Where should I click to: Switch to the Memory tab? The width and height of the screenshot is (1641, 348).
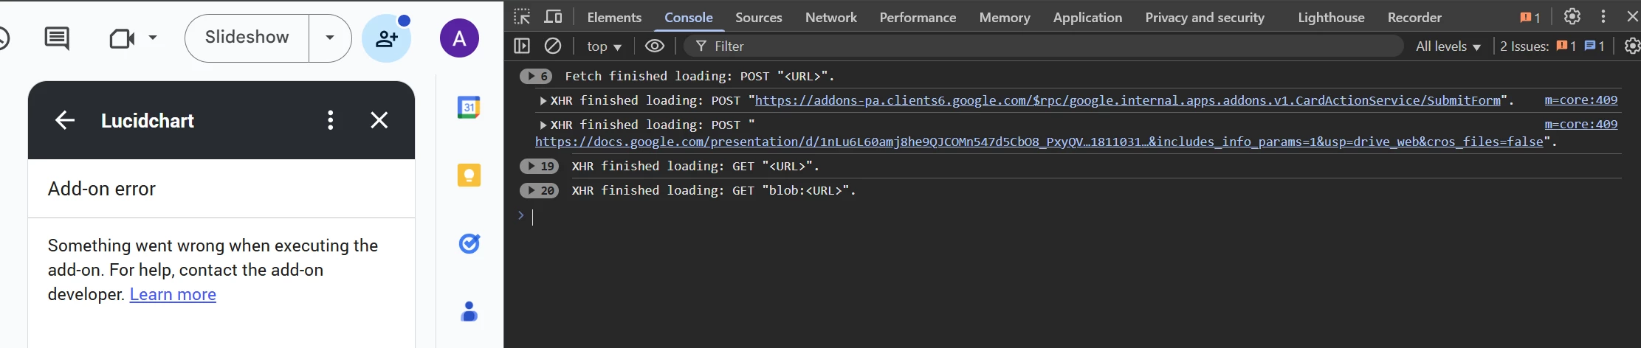(x=1004, y=18)
